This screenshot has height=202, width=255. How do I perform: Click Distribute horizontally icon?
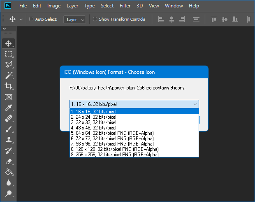click(x=196, y=19)
